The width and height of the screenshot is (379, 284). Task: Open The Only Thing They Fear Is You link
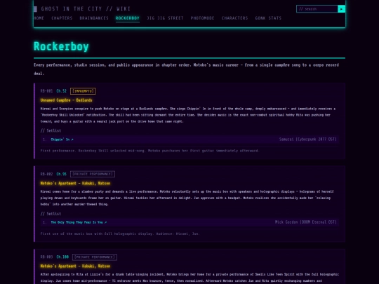[79, 222]
